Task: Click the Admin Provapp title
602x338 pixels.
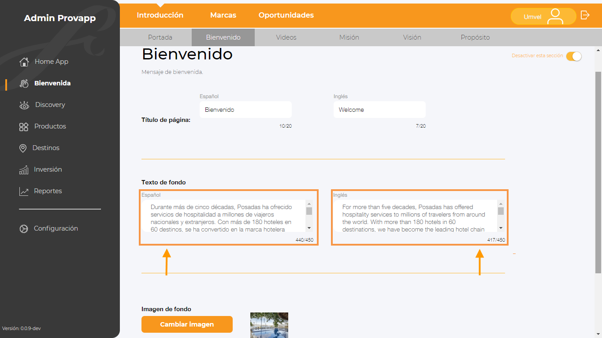Action: [59, 18]
